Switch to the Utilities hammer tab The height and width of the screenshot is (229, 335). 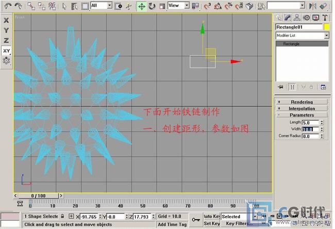[325, 18]
